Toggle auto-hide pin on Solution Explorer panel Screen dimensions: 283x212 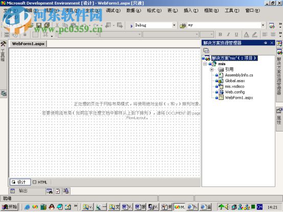coord(265,43)
